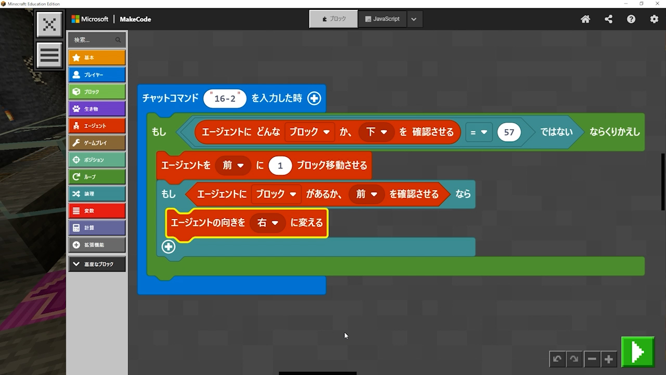Open the Home page icon

[x=585, y=19]
